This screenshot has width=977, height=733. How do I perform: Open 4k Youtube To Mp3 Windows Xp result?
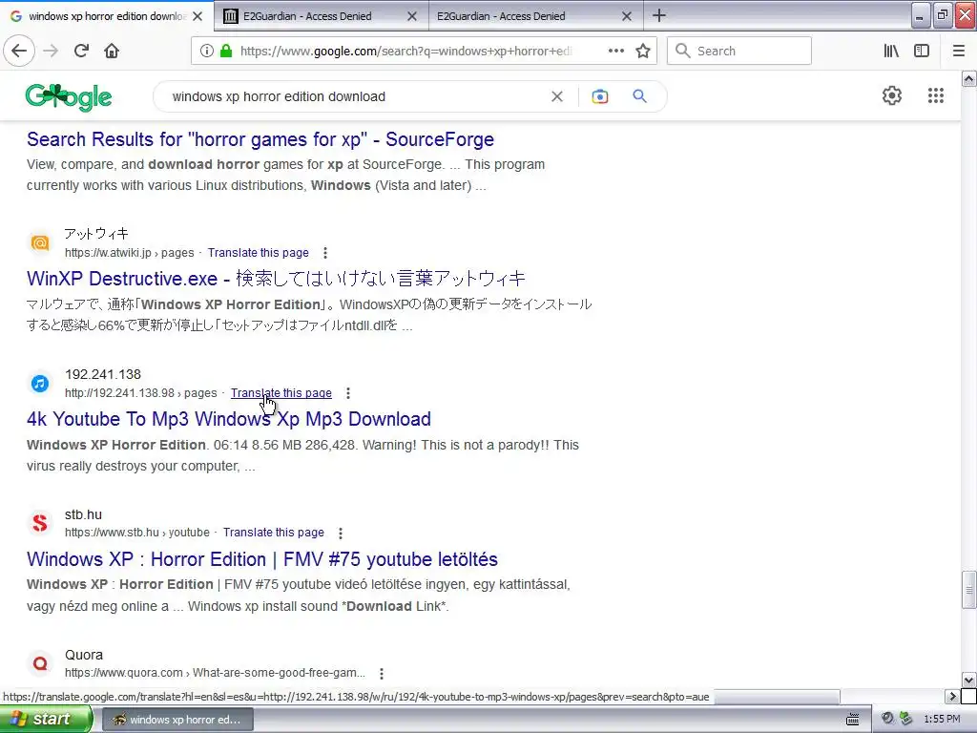click(x=229, y=419)
